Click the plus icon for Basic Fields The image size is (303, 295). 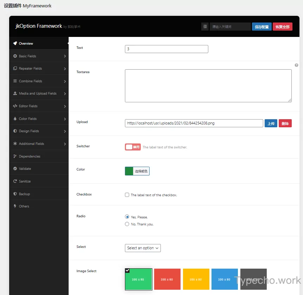[x=15, y=56]
